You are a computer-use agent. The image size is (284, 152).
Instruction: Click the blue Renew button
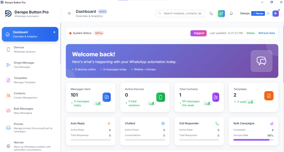click(258, 13)
